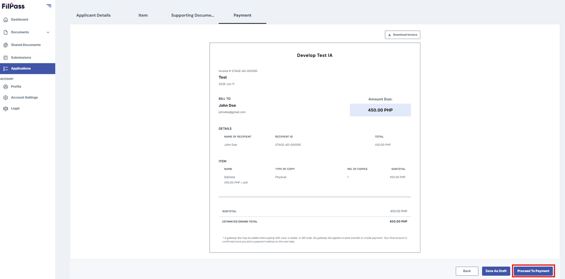Click Proceed To Payment button
Screen dimensions: 565x279
(x=533, y=271)
